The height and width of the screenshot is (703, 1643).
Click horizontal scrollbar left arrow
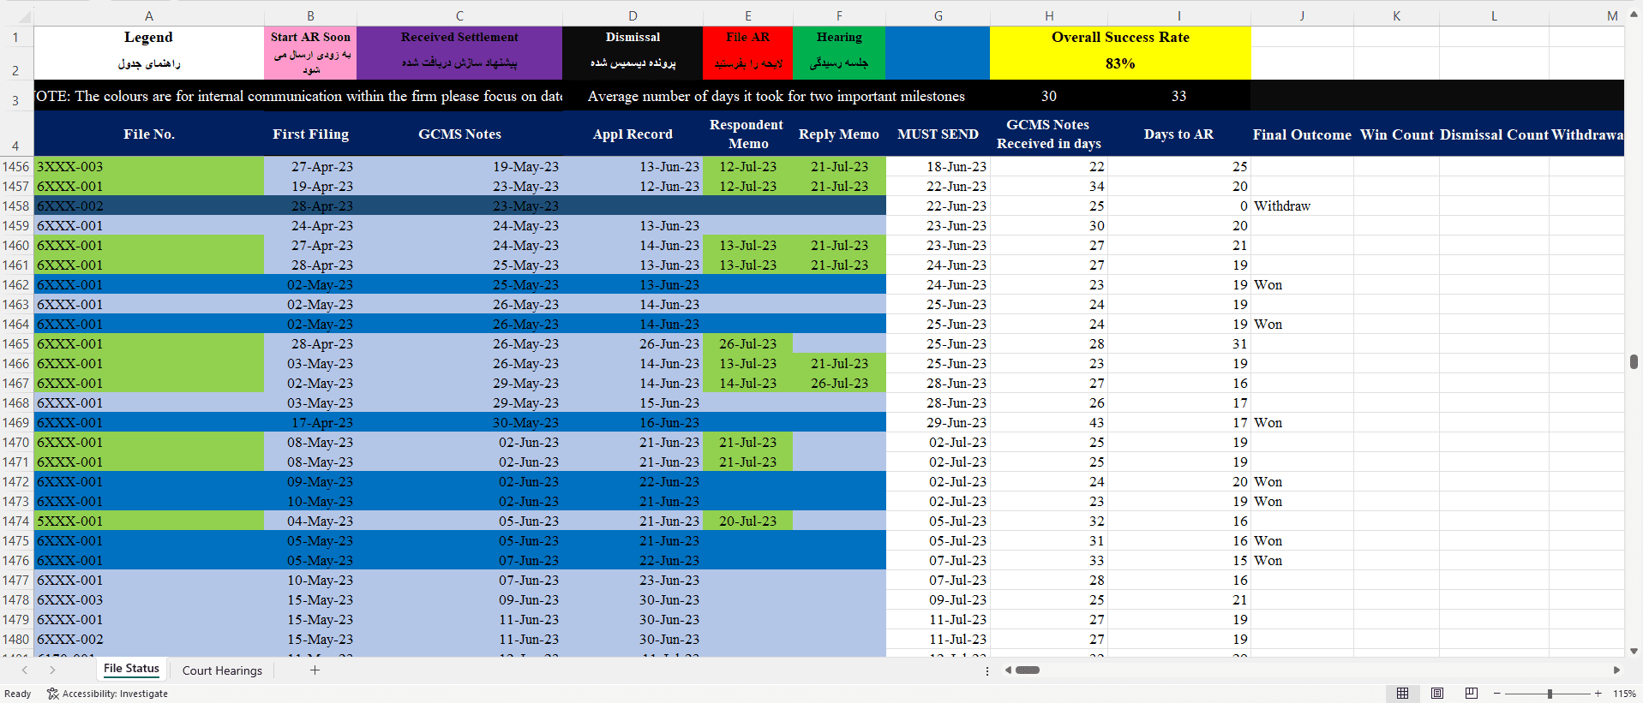1008,670
